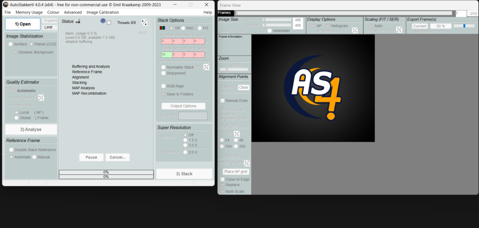Click the globe icon in Status panel

click(x=103, y=21)
